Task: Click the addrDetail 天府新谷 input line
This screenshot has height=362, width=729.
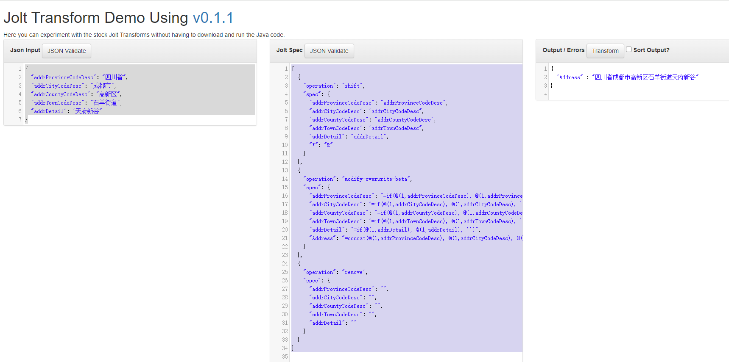Action: click(67, 111)
